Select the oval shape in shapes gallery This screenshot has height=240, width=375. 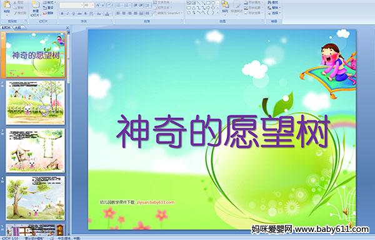(213, 3)
